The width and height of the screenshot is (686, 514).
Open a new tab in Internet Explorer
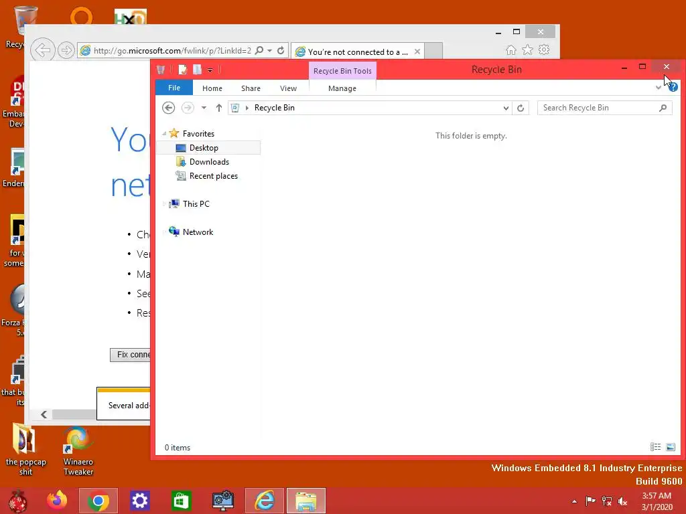(433, 51)
